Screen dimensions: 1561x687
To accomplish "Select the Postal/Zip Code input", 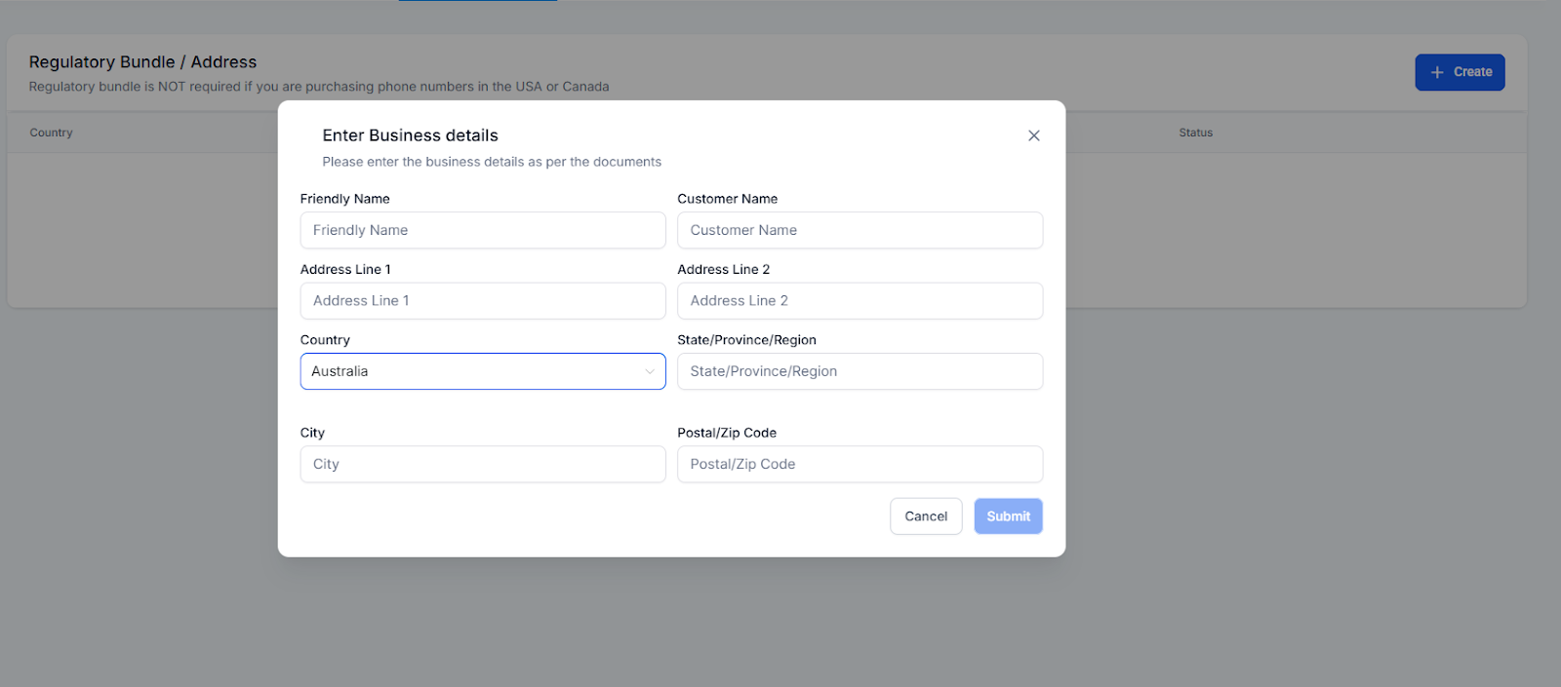I will (x=860, y=464).
